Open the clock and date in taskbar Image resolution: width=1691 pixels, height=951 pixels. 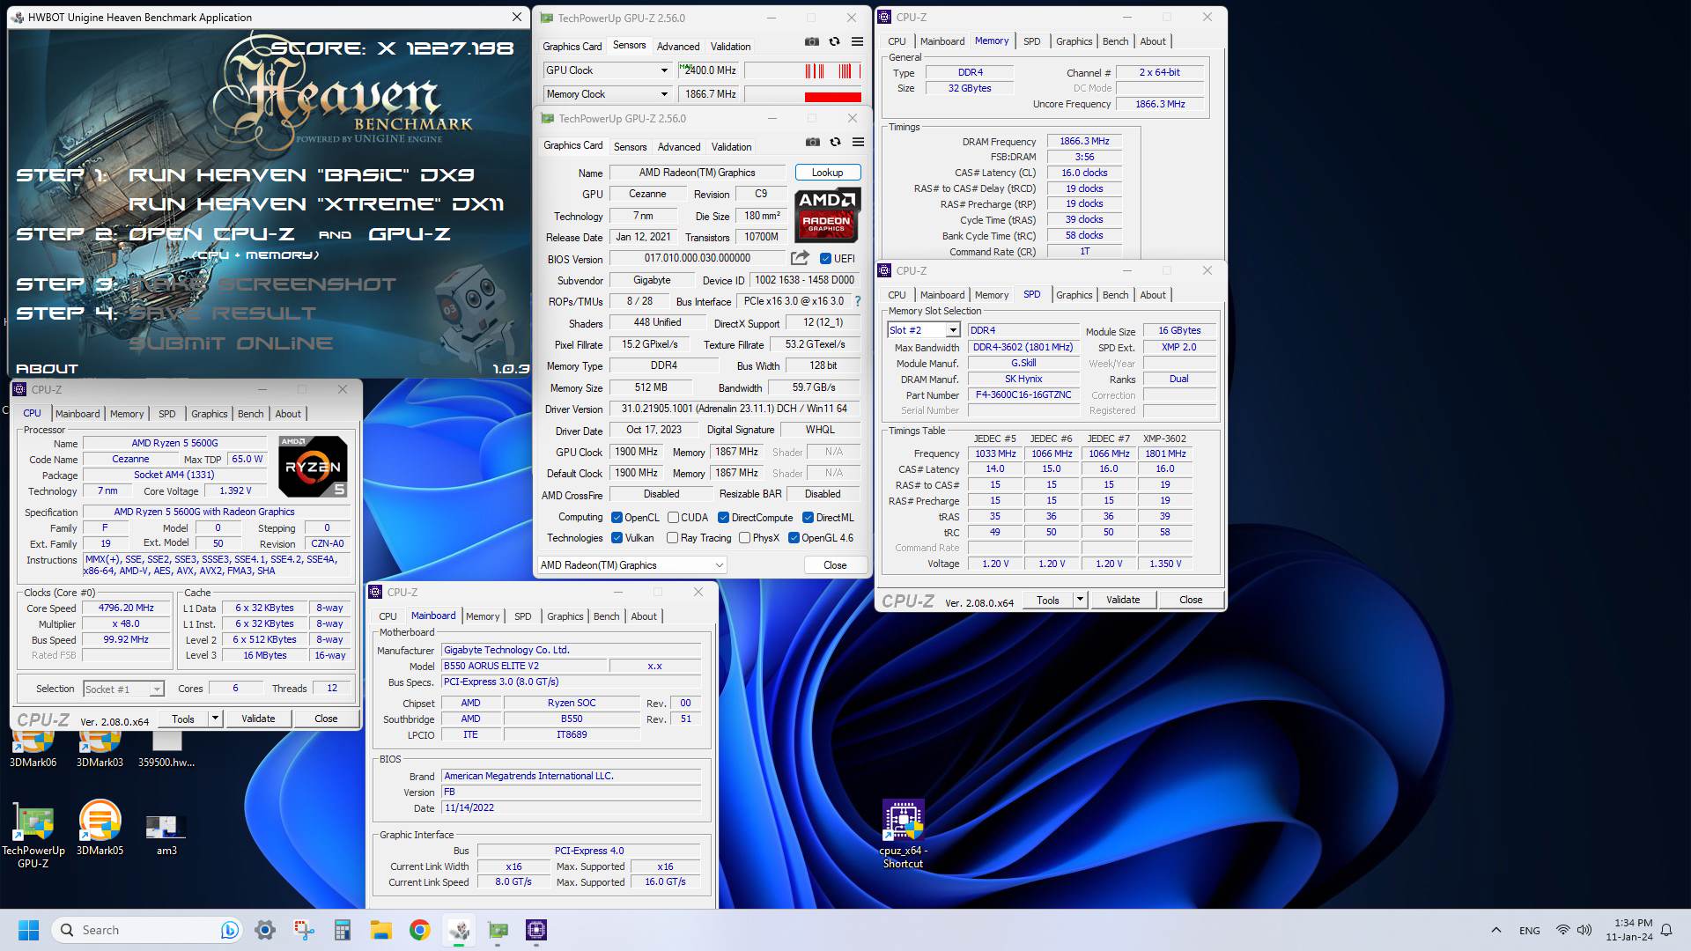pos(1628,930)
